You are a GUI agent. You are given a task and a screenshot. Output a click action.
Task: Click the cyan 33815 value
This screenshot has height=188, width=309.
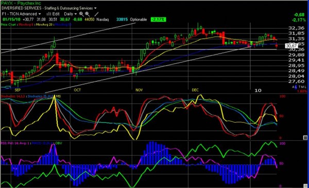click(122, 20)
